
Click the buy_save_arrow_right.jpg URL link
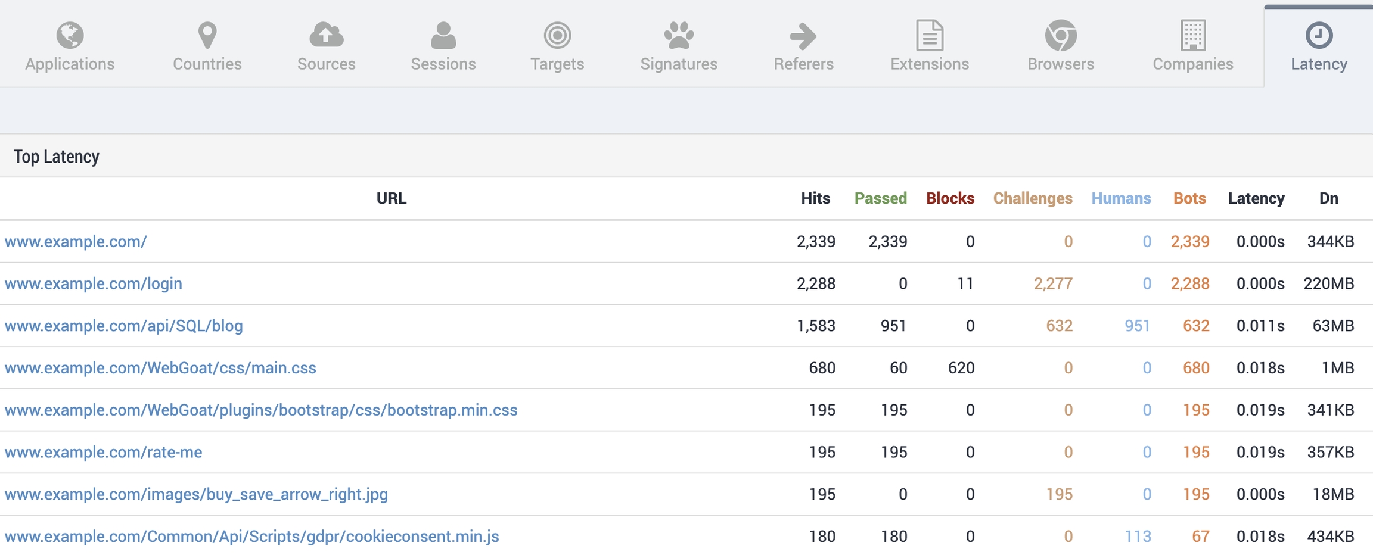tap(196, 494)
